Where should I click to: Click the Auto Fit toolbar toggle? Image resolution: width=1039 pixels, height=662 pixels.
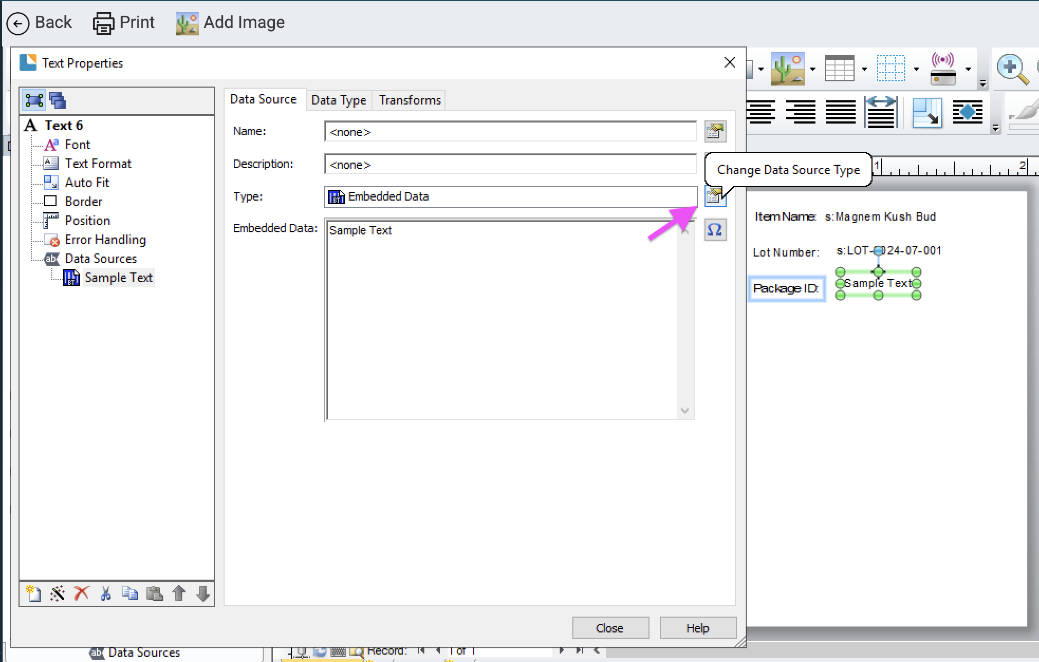coord(926,112)
